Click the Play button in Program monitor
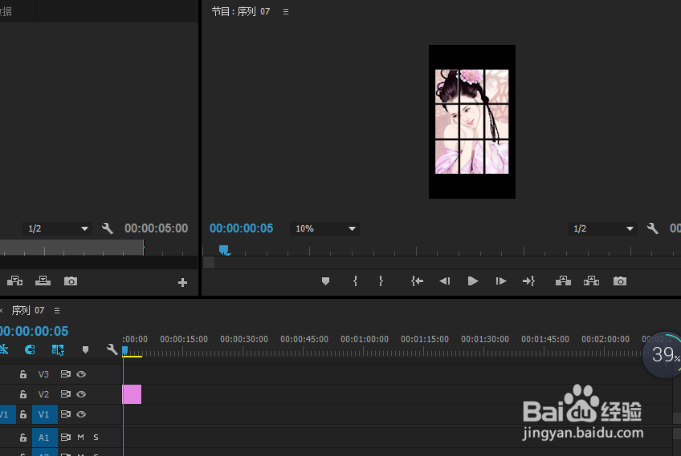 point(472,281)
